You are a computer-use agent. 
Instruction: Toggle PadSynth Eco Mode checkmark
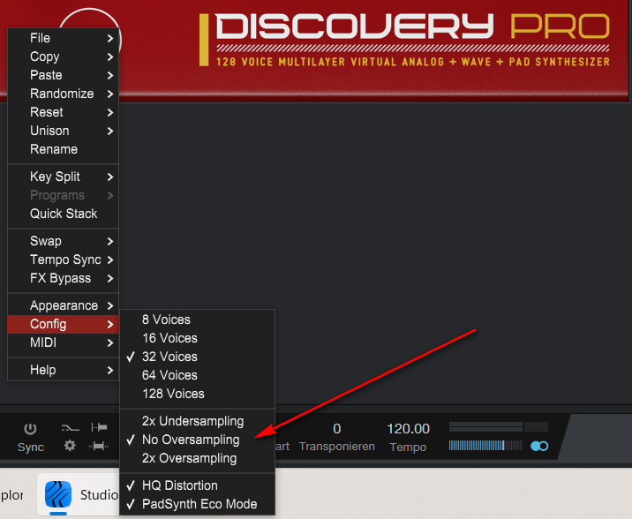[x=198, y=504]
